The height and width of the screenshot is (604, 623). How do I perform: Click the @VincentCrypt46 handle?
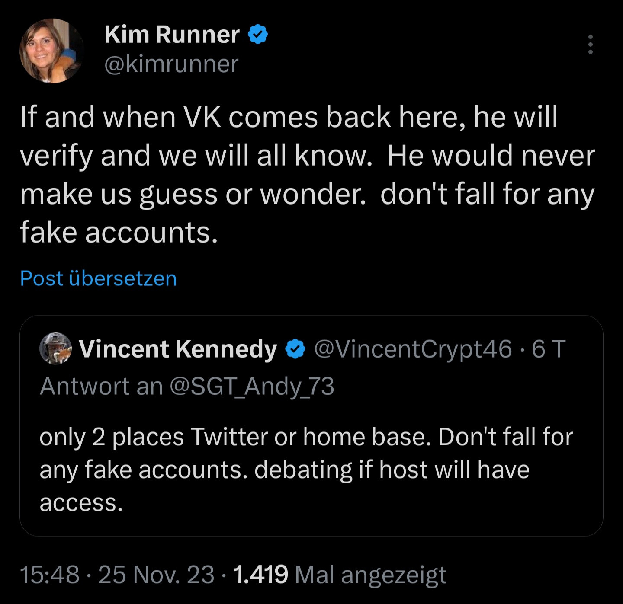[413, 349]
